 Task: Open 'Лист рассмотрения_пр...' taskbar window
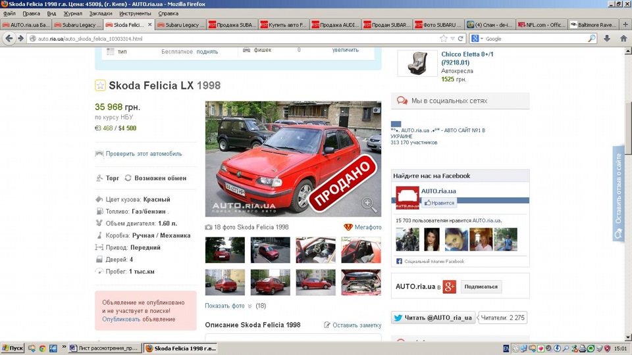[x=105, y=348]
